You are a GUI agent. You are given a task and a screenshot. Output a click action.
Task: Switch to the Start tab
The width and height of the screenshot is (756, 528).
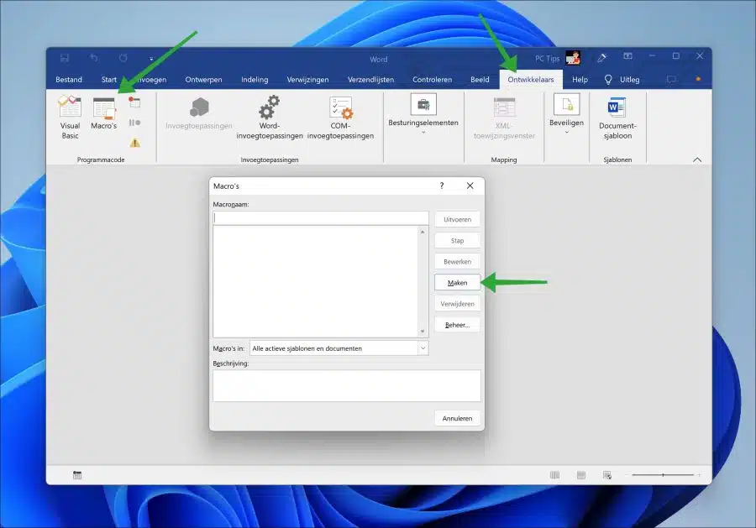click(x=109, y=80)
